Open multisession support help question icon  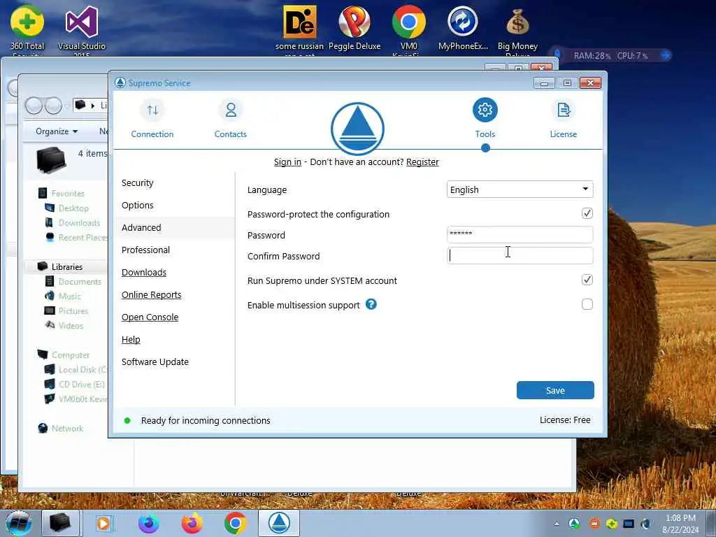pyautogui.click(x=371, y=304)
